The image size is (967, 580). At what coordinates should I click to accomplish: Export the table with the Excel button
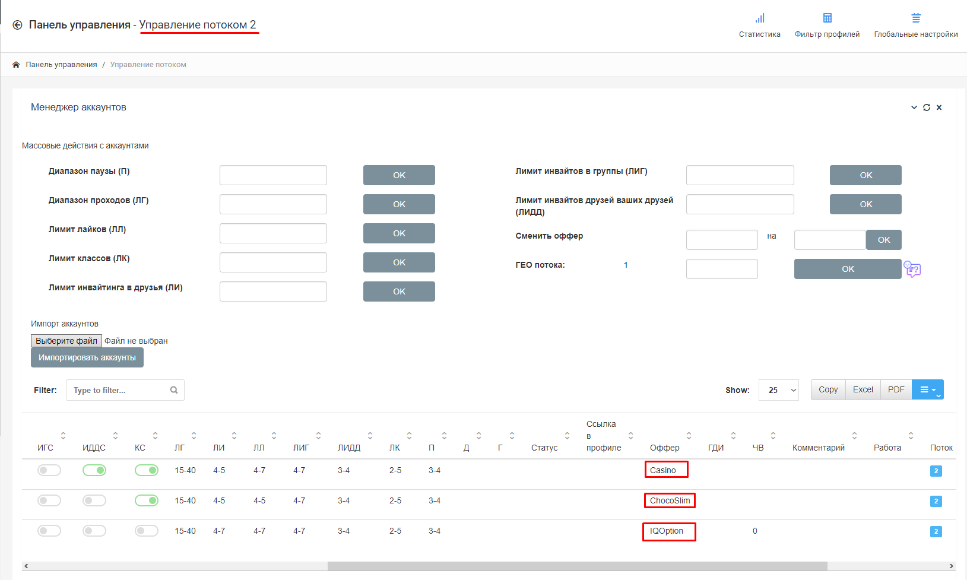[863, 390]
